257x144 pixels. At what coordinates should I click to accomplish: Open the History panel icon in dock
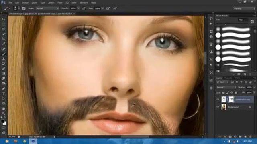[211, 18]
